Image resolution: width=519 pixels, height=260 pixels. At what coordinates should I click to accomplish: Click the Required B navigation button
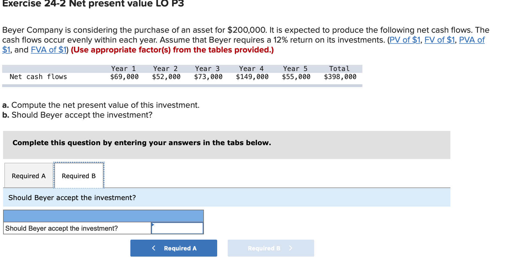pos(270,248)
